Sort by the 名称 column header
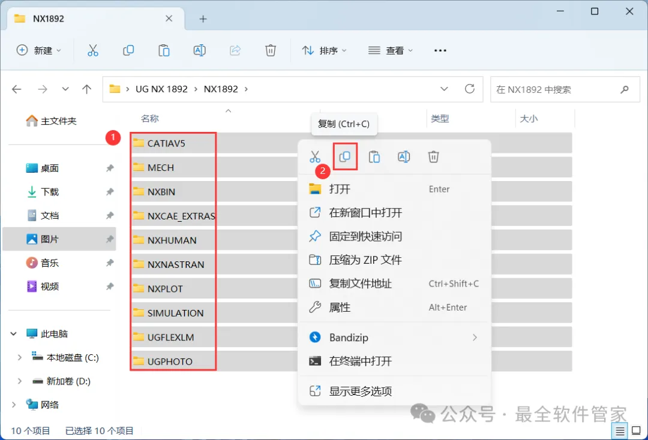 tap(149, 119)
